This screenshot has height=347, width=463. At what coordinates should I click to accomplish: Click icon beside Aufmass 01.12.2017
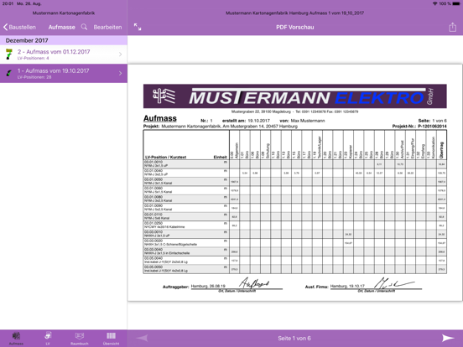click(x=9, y=54)
